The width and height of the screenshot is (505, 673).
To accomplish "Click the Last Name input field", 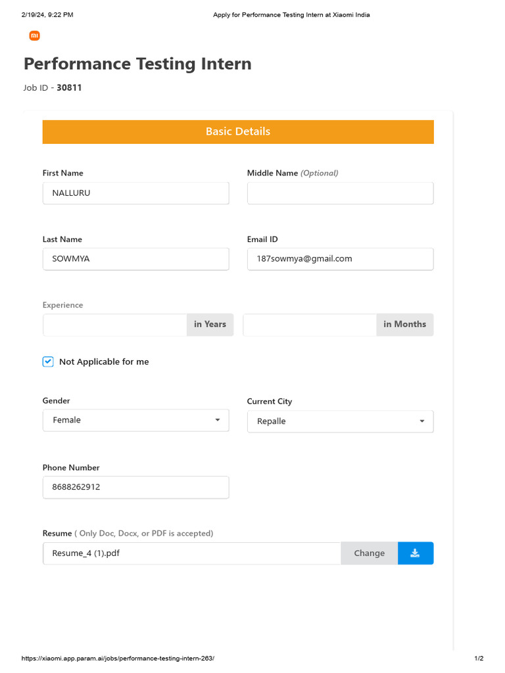I will (x=135, y=259).
